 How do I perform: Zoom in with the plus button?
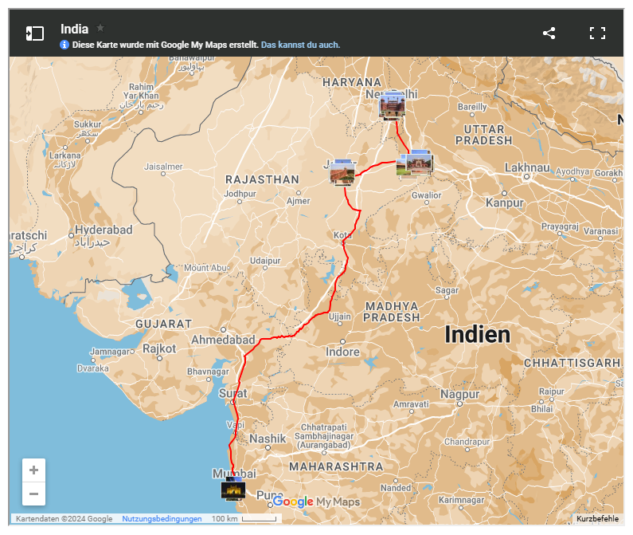click(33, 470)
